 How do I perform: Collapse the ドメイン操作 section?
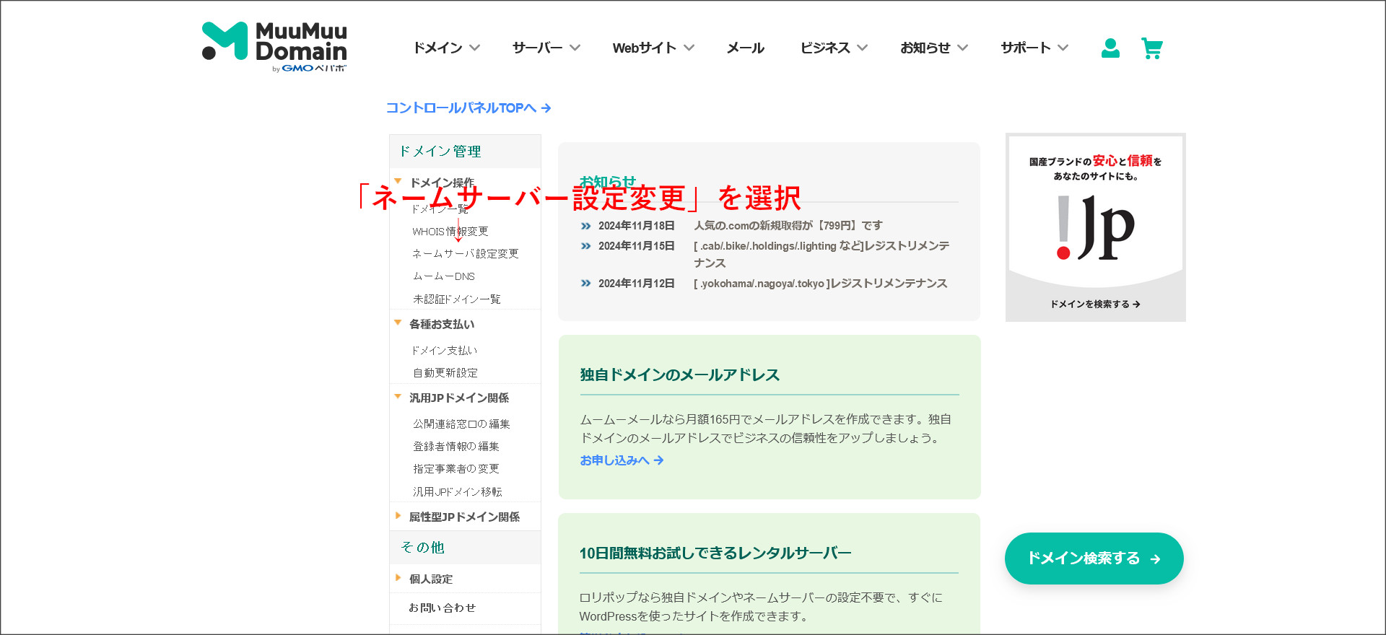point(442,183)
